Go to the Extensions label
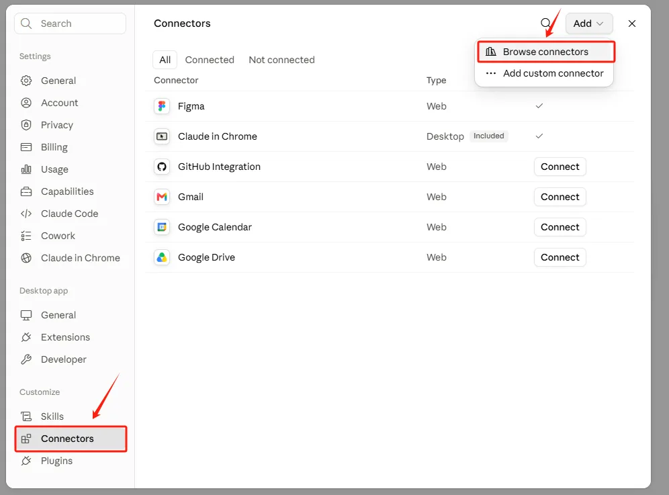Image resolution: width=669 pixels, height=495 pixels. tap(65, 338)
